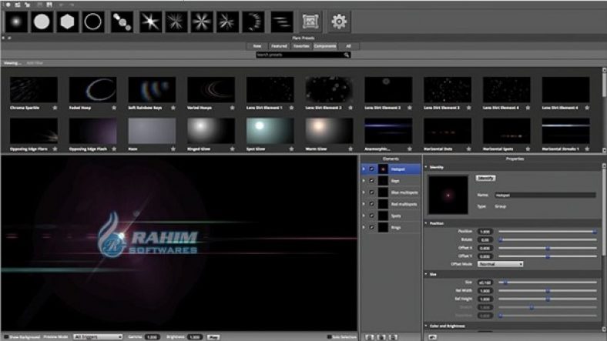Collapse the Position section

click(x=428, y=223)
